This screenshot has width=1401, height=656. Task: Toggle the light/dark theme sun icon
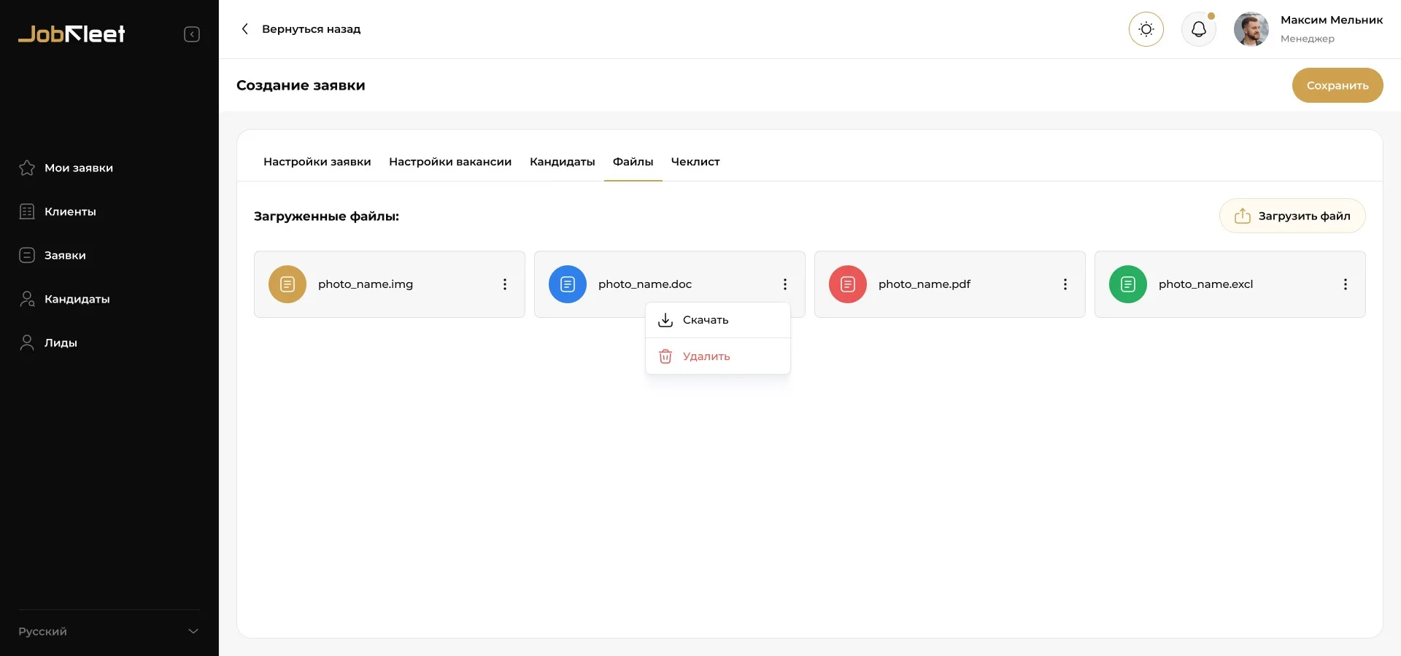pyautogui.click(x=1146, y=29)
